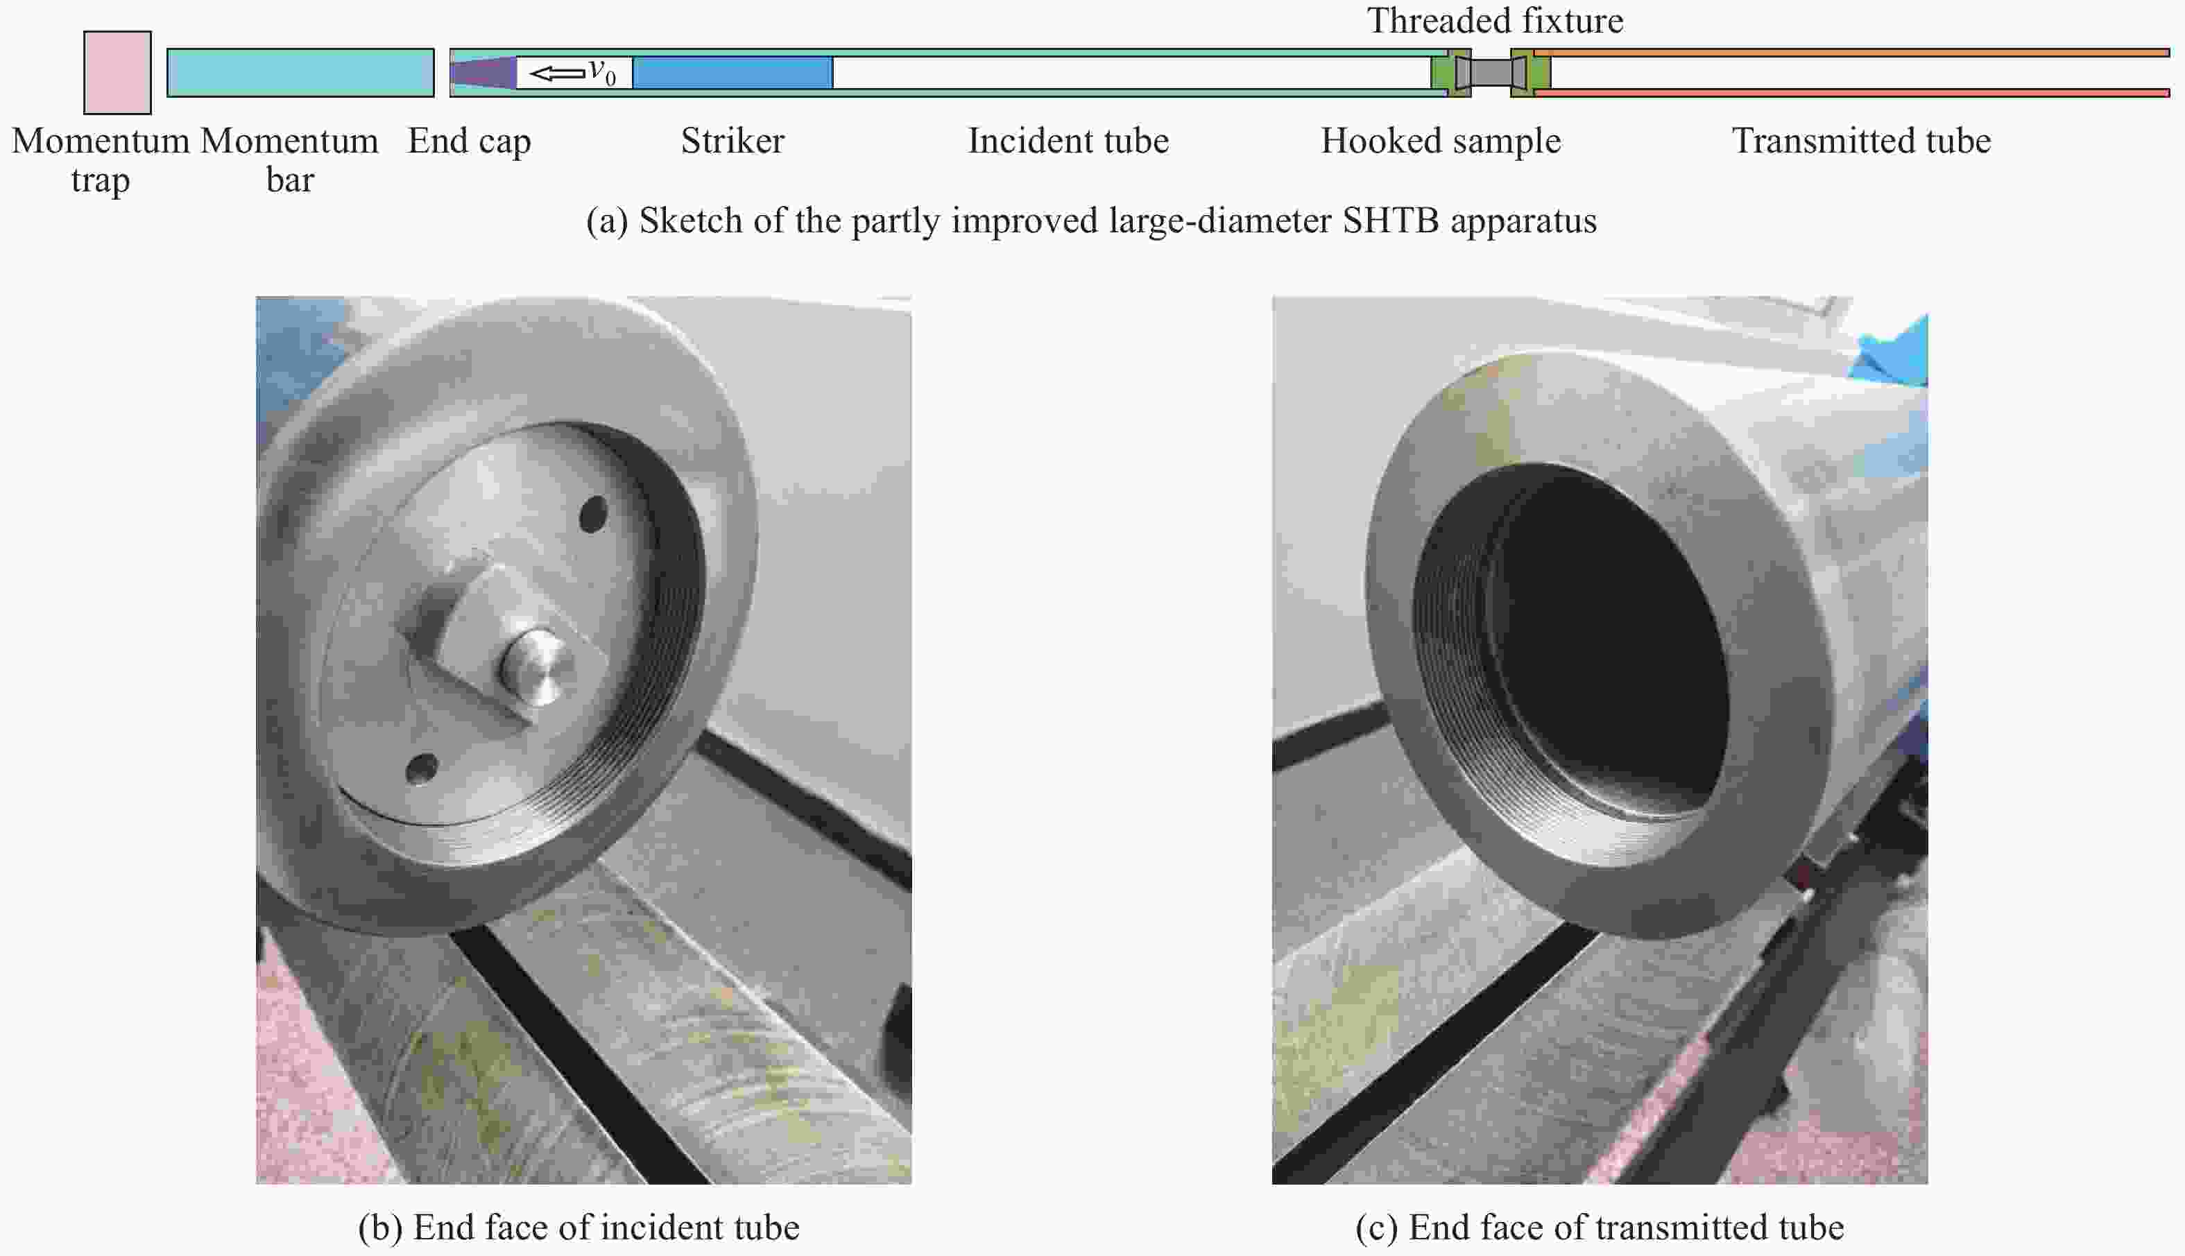Click the 'End cap' label
Image resolution: width=2185 pixels, height=1256 pixels.
470,142
